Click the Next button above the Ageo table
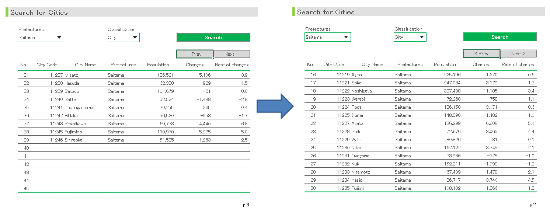Viewport: 550px width, 213px height. (x=518, y=54)
